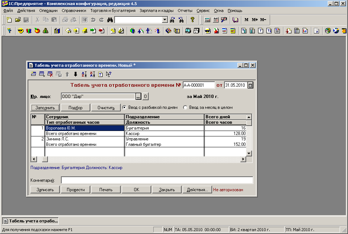The width and height of the screenshot is (348, 234).
Task: Click the cursor with question mark help icon
Action: click(x=108, y=74)
